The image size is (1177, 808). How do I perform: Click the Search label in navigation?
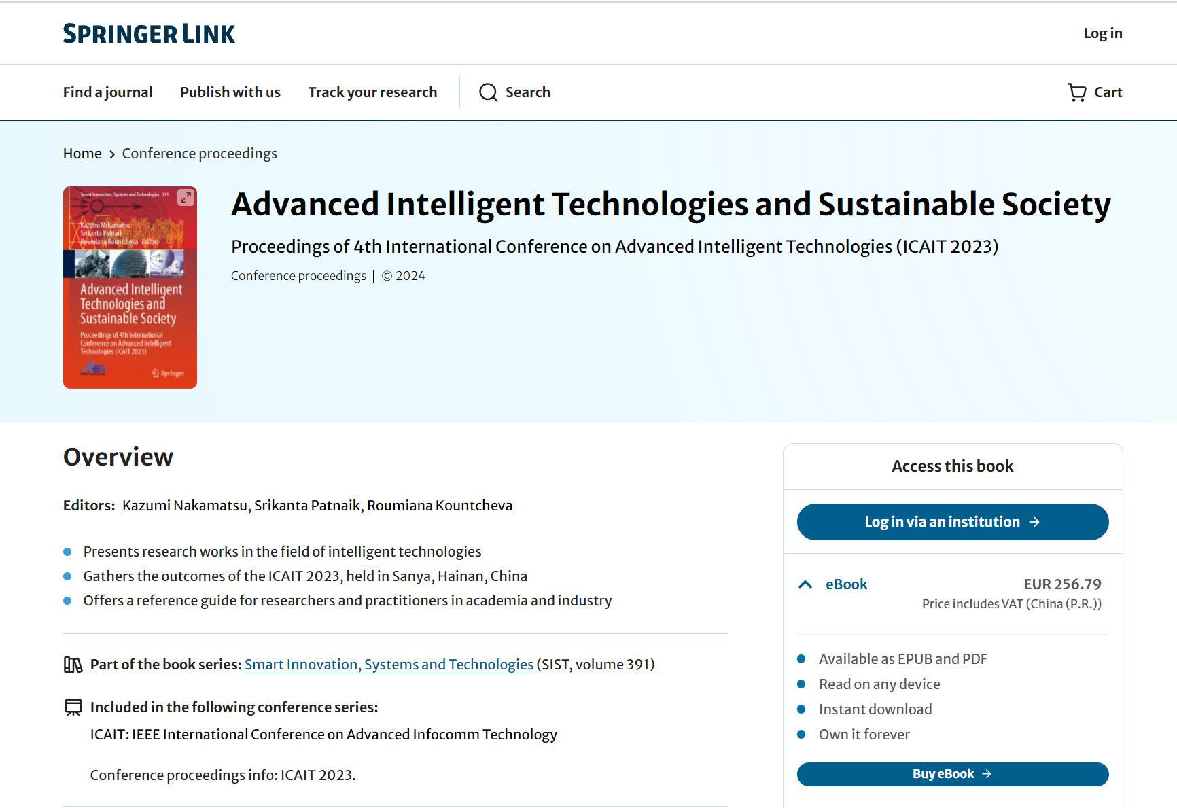tap(527, 92)
